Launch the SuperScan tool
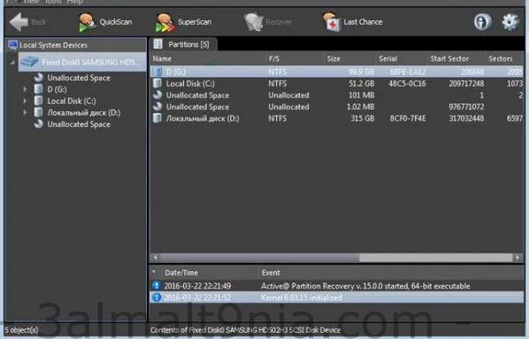Viewport: 529px width, 339px height. pos(183,22)
